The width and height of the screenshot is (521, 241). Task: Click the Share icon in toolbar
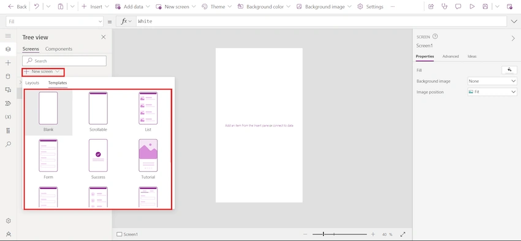coord(431,7)
